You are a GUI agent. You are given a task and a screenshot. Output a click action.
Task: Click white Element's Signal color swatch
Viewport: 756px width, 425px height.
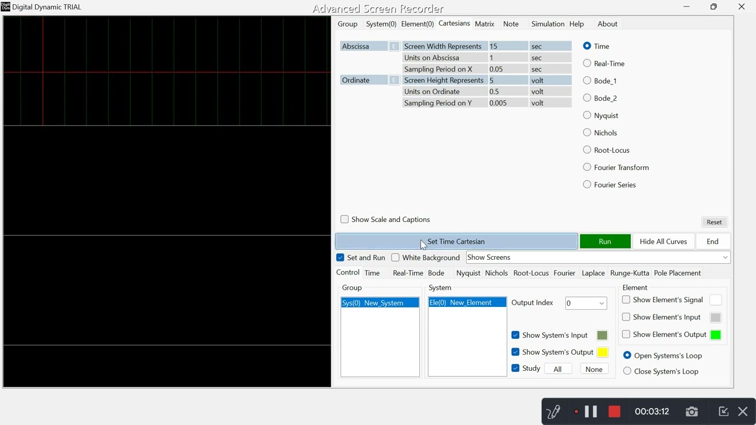pos(715,300)
